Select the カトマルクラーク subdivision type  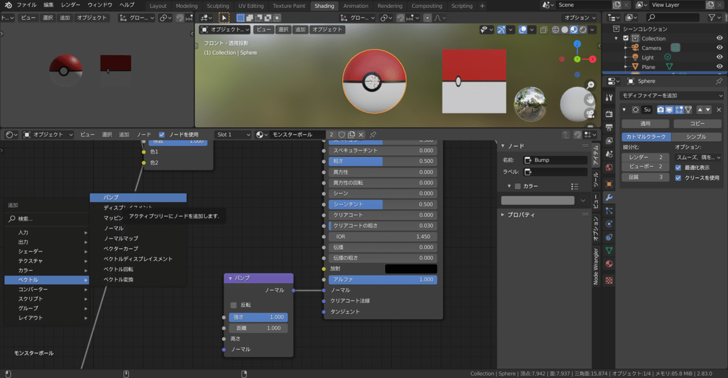[645, 137]
